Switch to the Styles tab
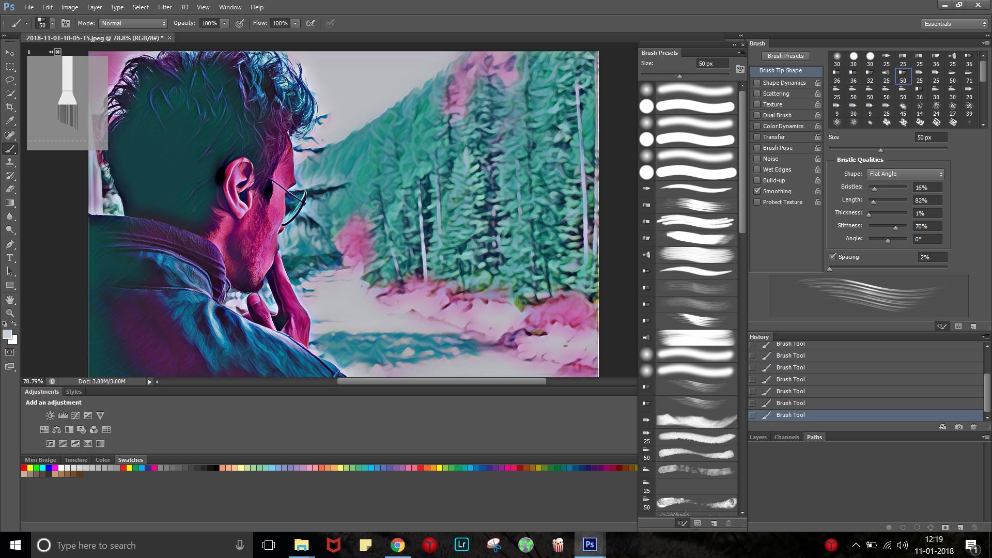 74,392
